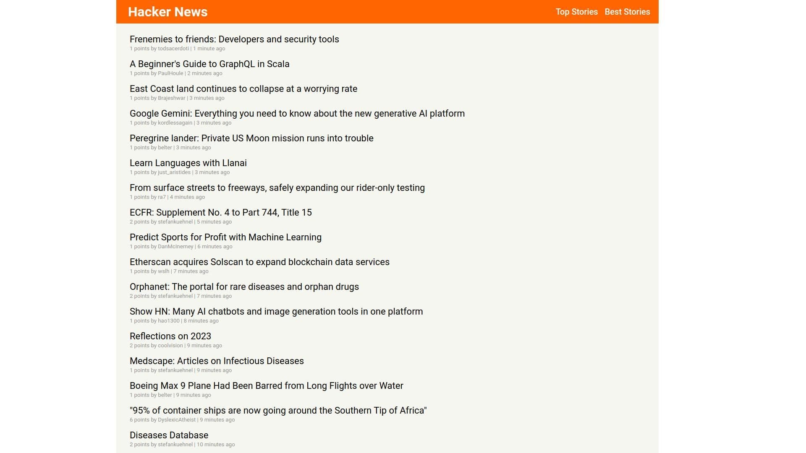
Task: Switch to the Best Stories view
Action: pos(627,12)
